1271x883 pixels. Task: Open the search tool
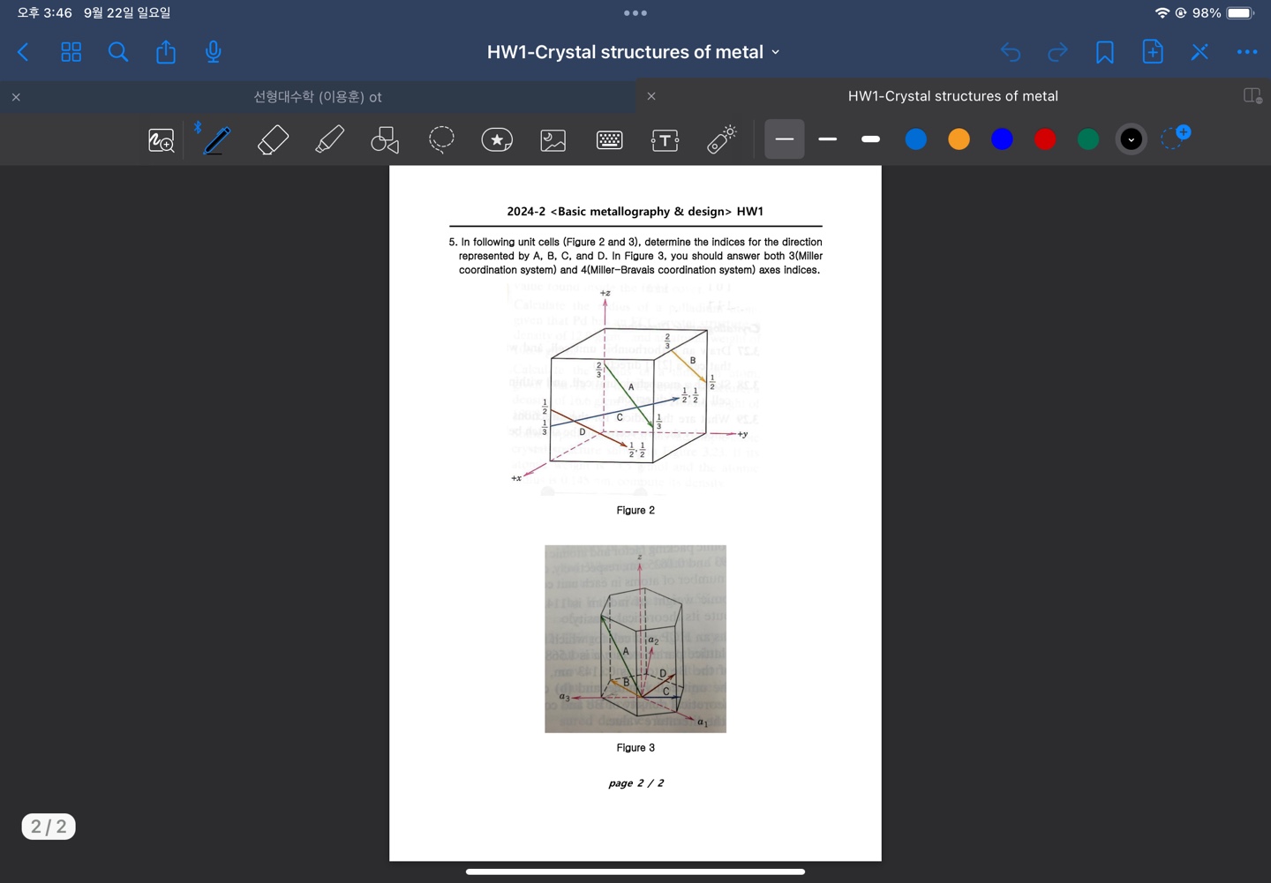pos(118,52)
